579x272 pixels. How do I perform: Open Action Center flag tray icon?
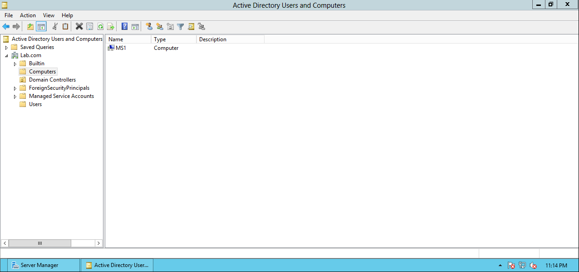click(x=511, y=266)
